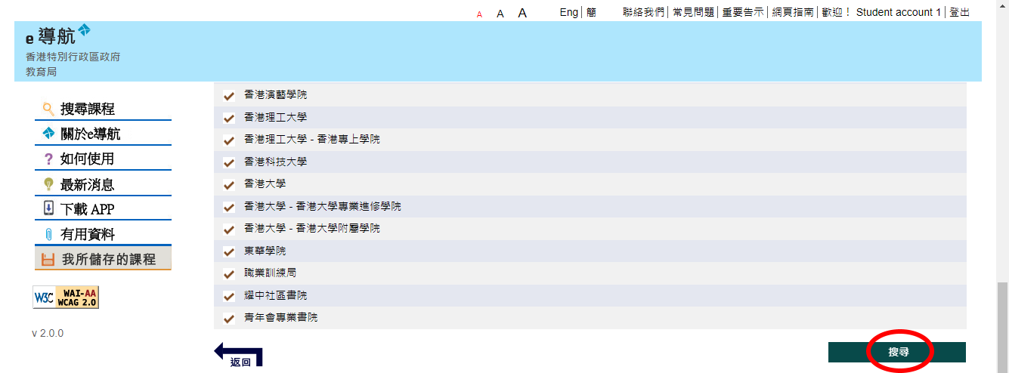Click the W3C WAI-AA WCAG 2.0 badge
1009x373 pixels.
click(x=66, y=297)
